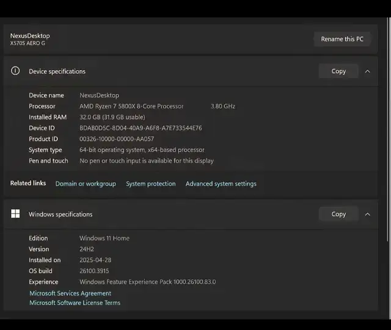
Task: Click the NexusDesktop PC name at top
Action: click(30, 36)
